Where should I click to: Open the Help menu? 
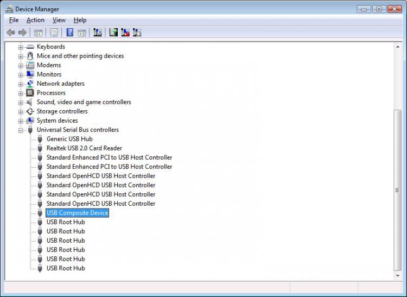[80, 20]
